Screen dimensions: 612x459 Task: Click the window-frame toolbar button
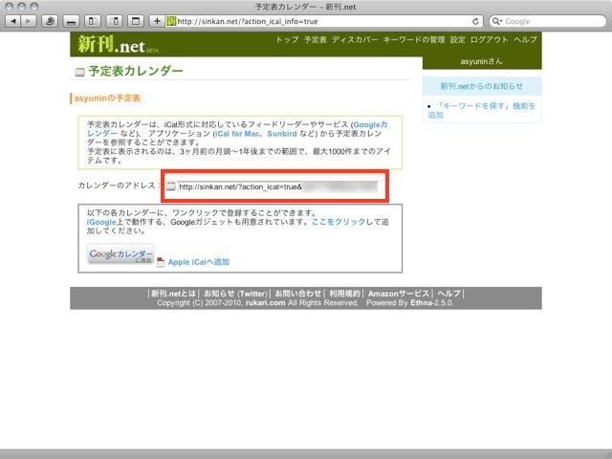(136, 21)
